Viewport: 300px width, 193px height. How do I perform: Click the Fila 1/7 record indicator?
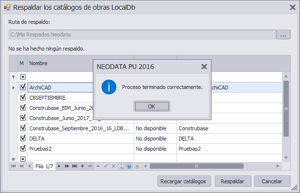point(44,166)
